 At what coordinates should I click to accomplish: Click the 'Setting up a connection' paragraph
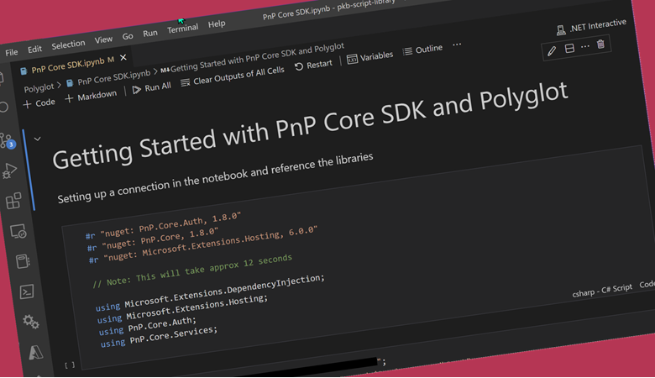(x=215, y=178)
